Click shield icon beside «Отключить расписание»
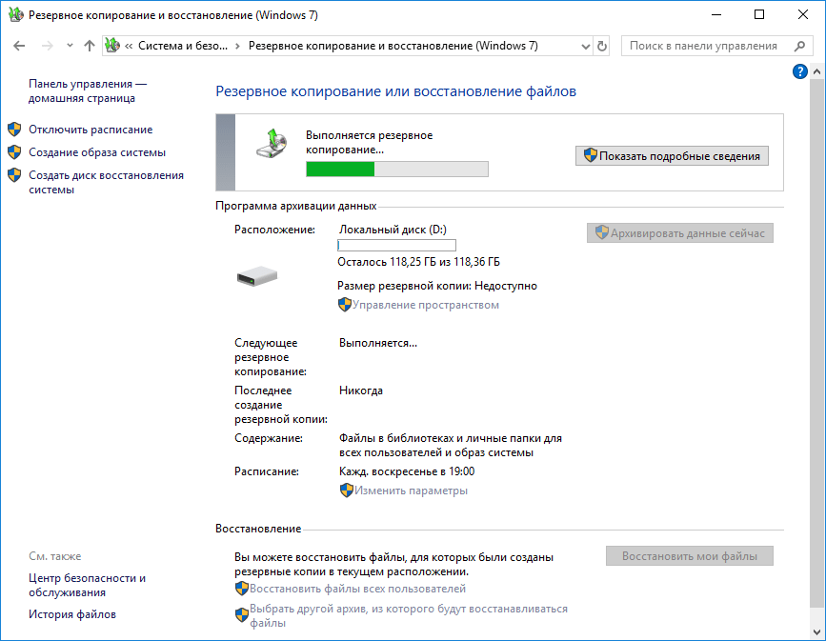Viewport: 826px width, 641px height. click(14, 129)
